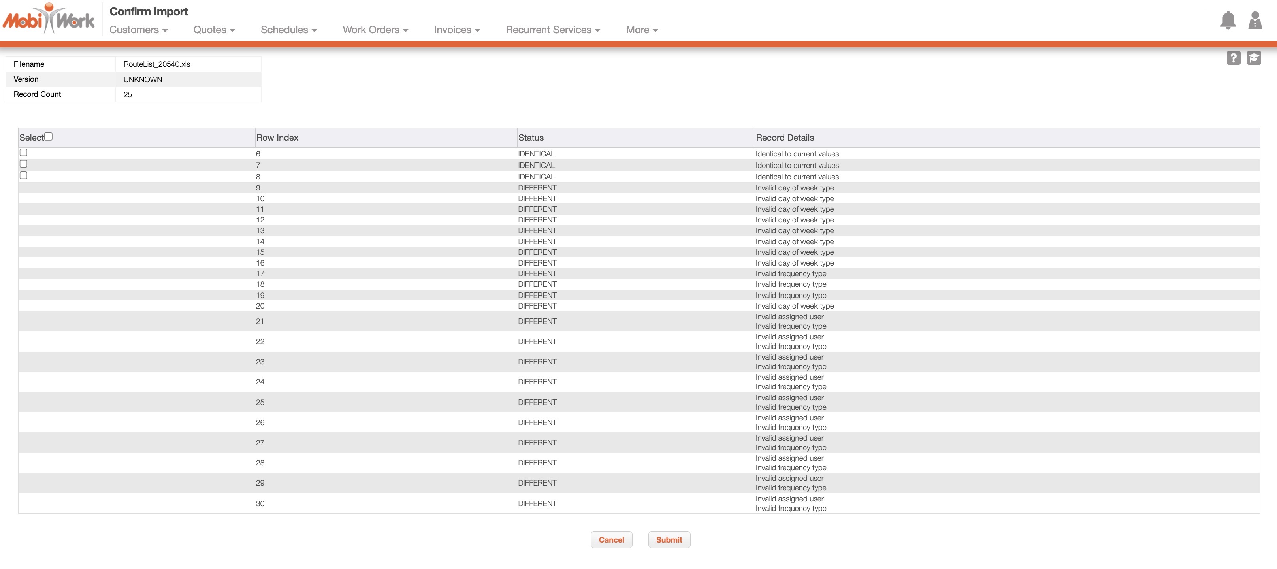This screenshot has width=1277, height=569.
Task: Open the graduation cap tutorial icon
Action: coord(1254,58)
